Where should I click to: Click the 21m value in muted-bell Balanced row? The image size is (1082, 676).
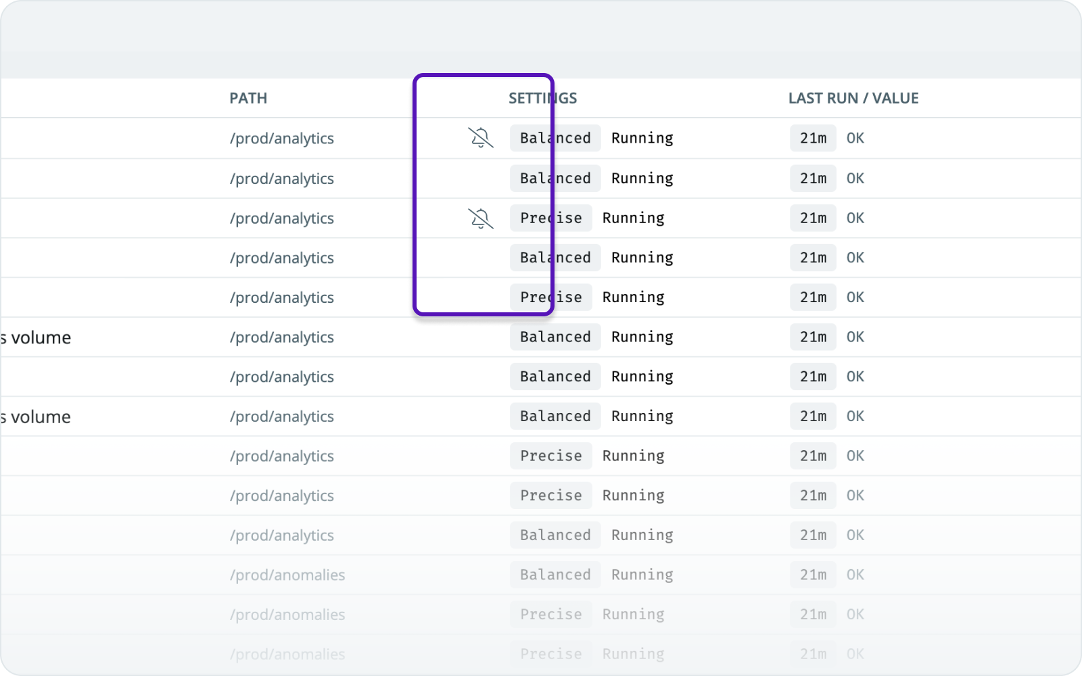pos(813,138)
